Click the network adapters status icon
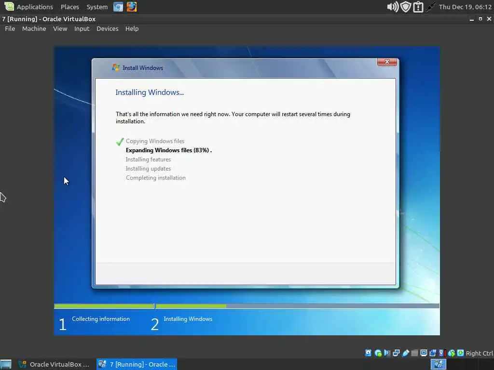Viewport: 494px width, 370px height. click(x=397, y=353)
